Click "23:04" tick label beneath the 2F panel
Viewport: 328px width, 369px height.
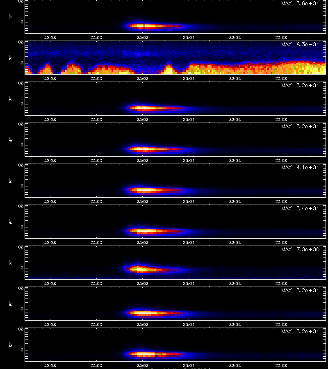point(189,78)
